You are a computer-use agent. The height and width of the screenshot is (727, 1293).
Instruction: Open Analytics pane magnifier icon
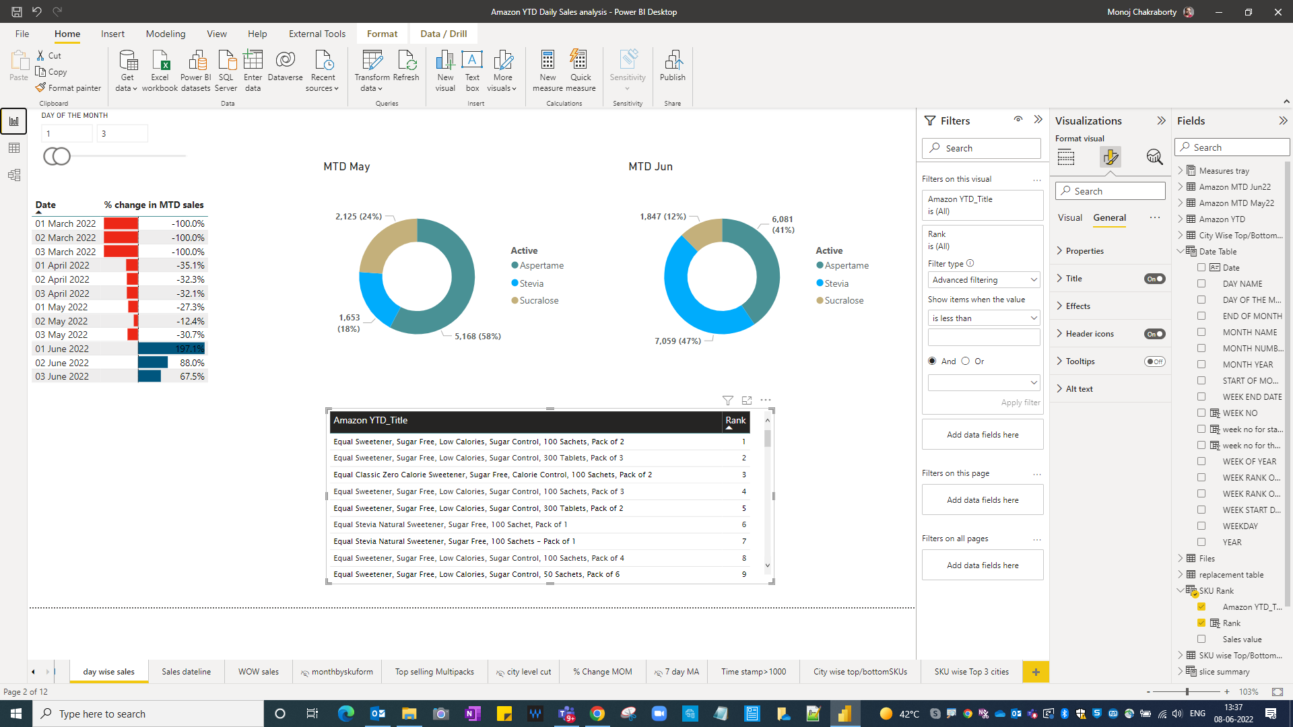tap(1154, 157)
